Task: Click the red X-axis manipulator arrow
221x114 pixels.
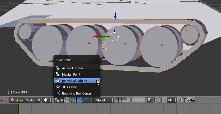Action: pyautogui.click(x=95, y=36)
